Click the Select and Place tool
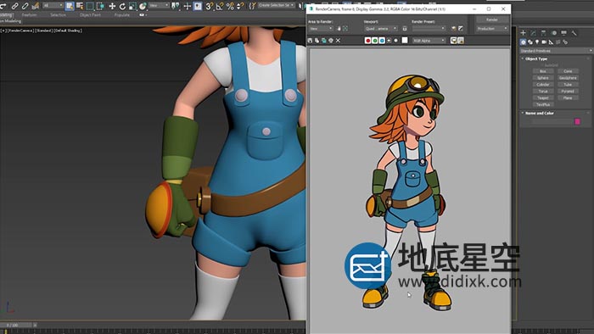This screenshot has height=334, width=594. click(143, 6)
